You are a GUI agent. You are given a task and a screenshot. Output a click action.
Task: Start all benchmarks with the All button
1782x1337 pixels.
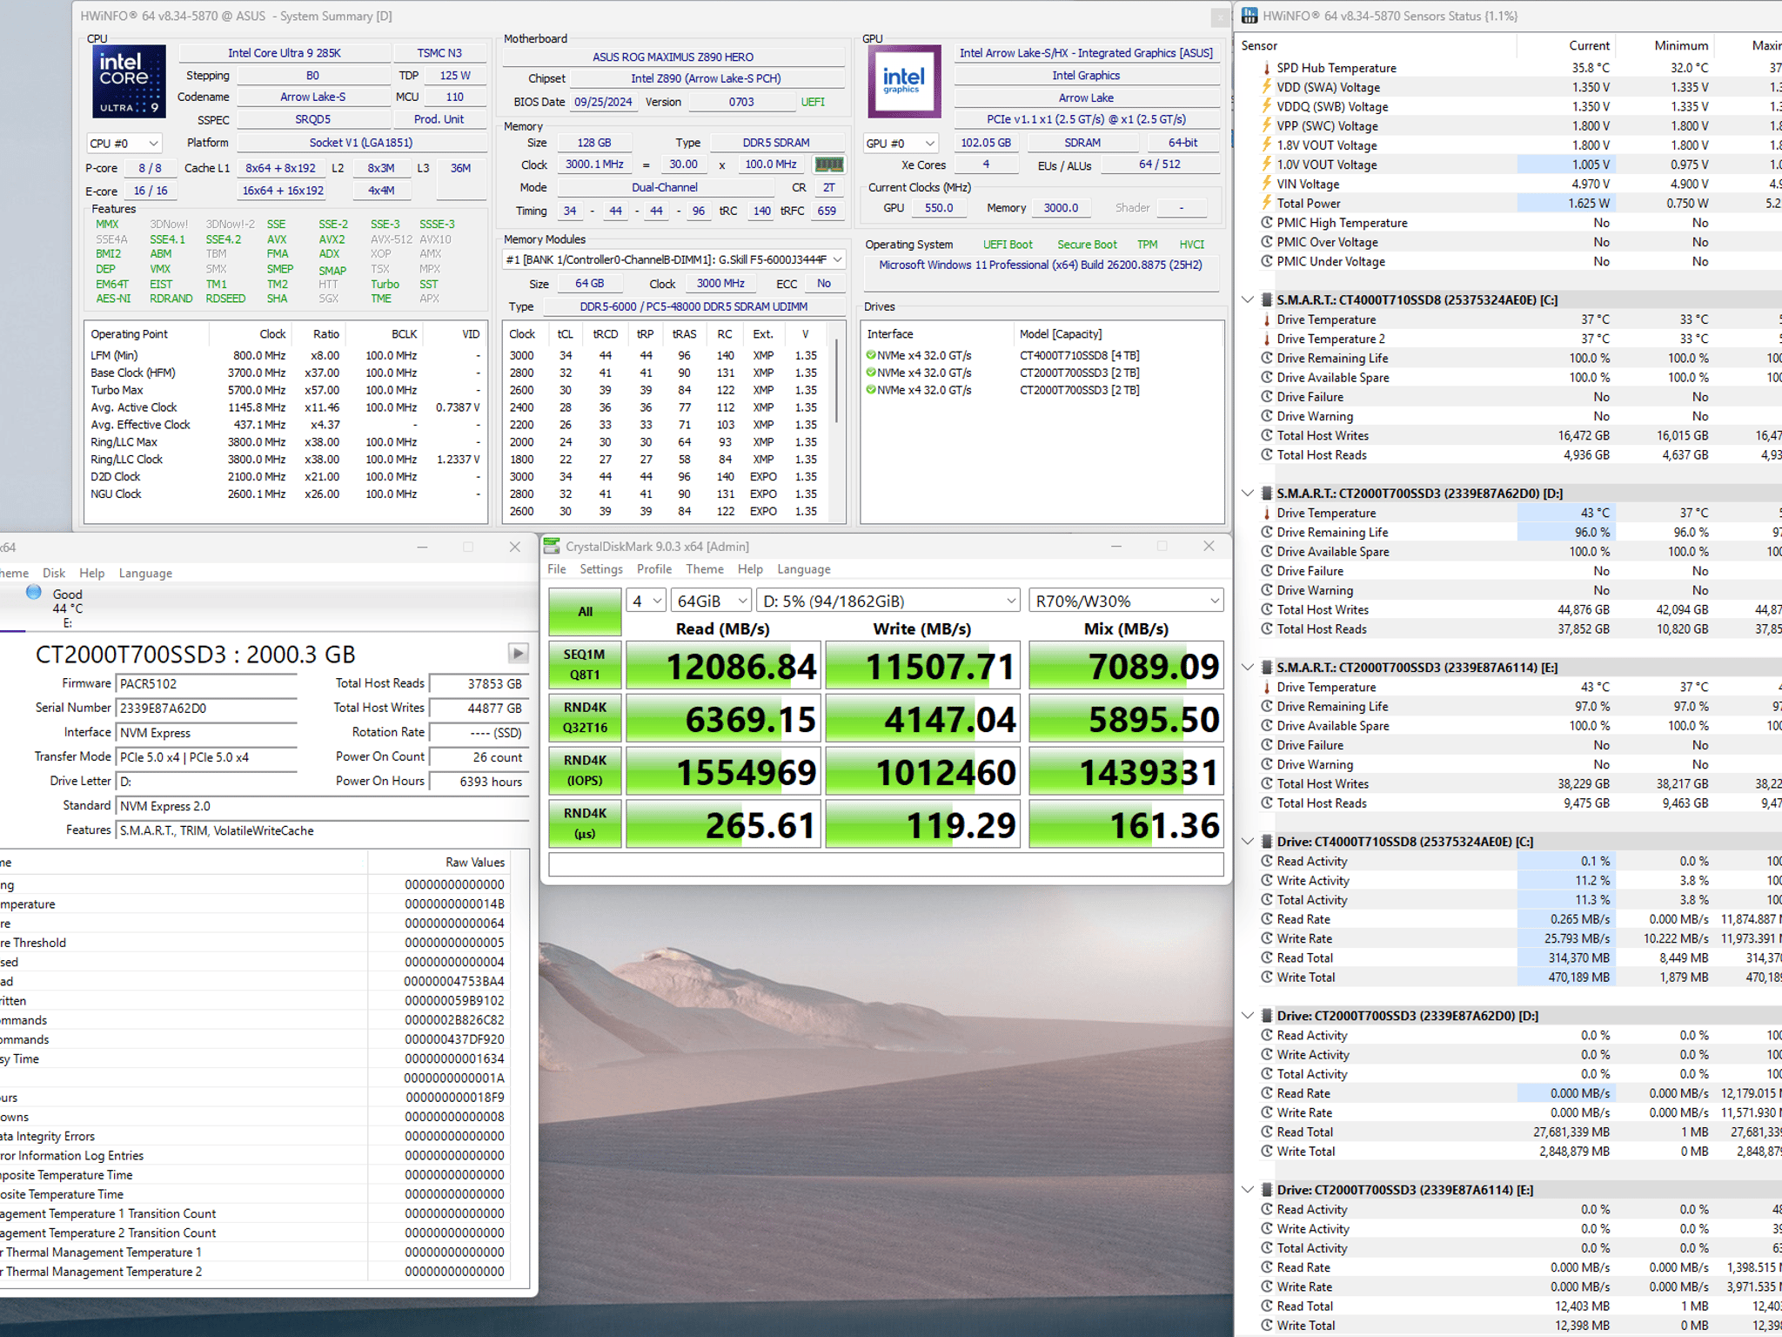585,612
